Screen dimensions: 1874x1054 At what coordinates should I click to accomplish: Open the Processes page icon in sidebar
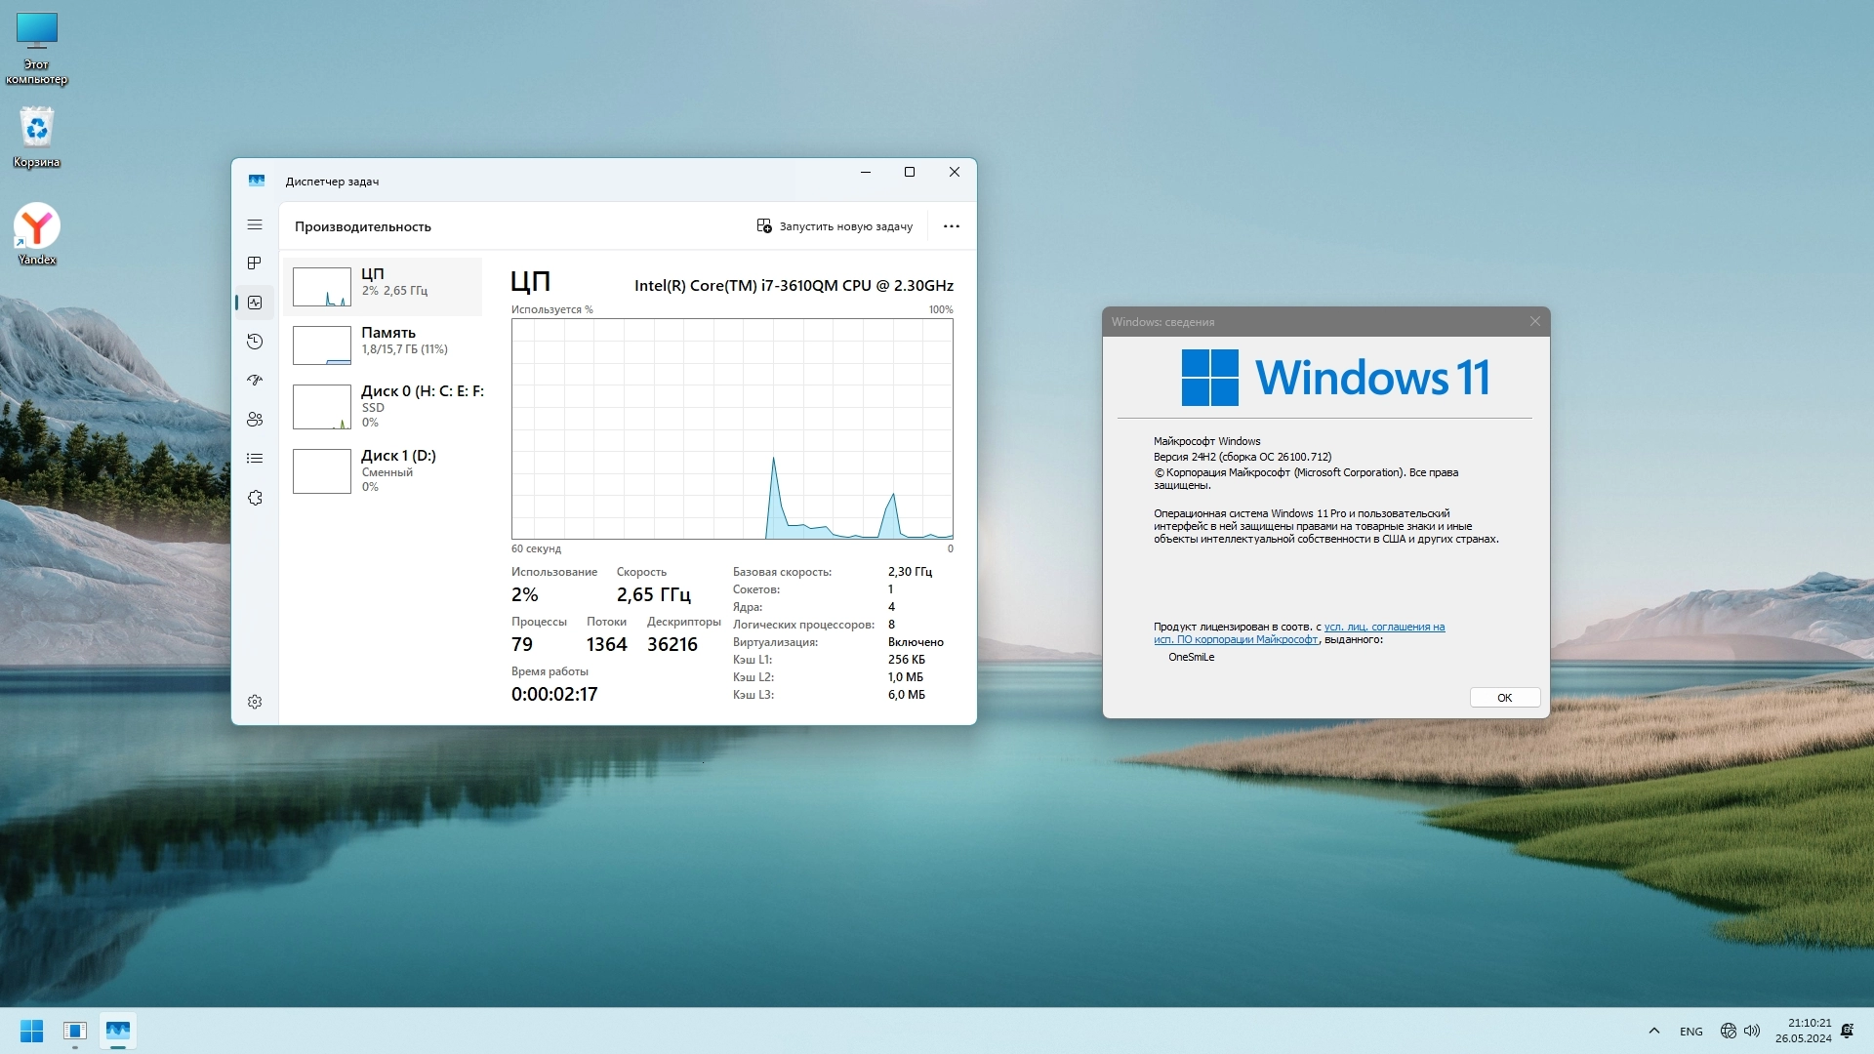tap(255, 263)
